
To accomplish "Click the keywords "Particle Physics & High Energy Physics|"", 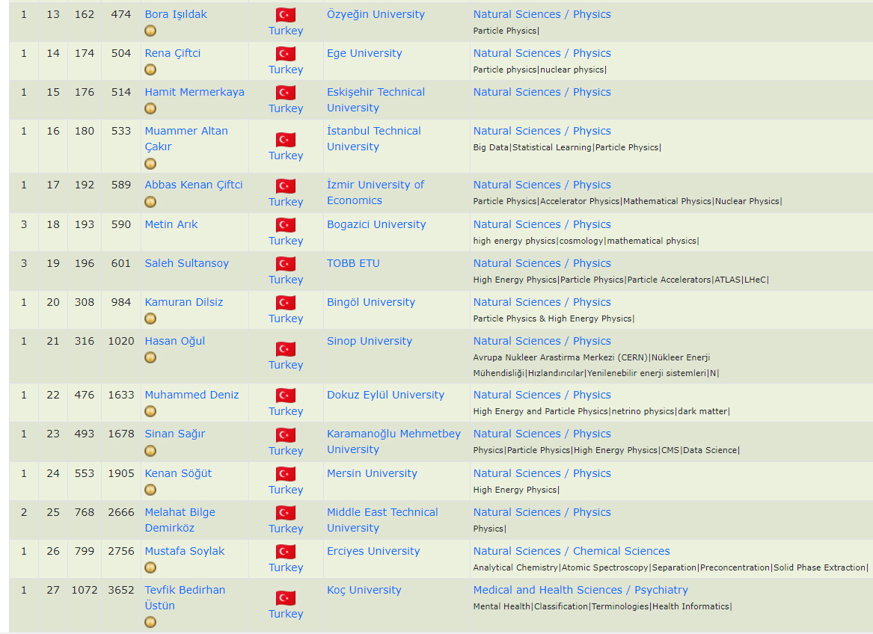I will pyautogui.click(x=554, y=319).
